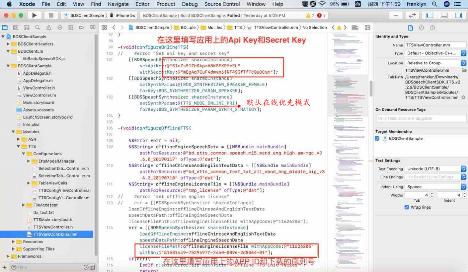Go back in editor history
The image size is (468, 272).
(114, 28)
